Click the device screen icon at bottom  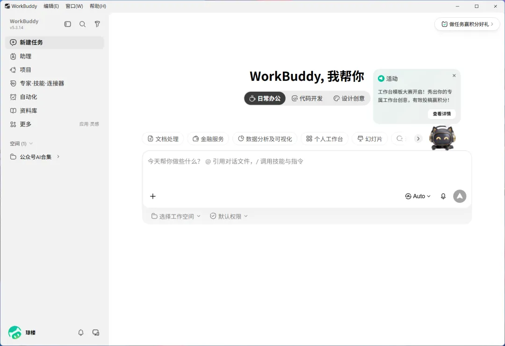(96, 332)
